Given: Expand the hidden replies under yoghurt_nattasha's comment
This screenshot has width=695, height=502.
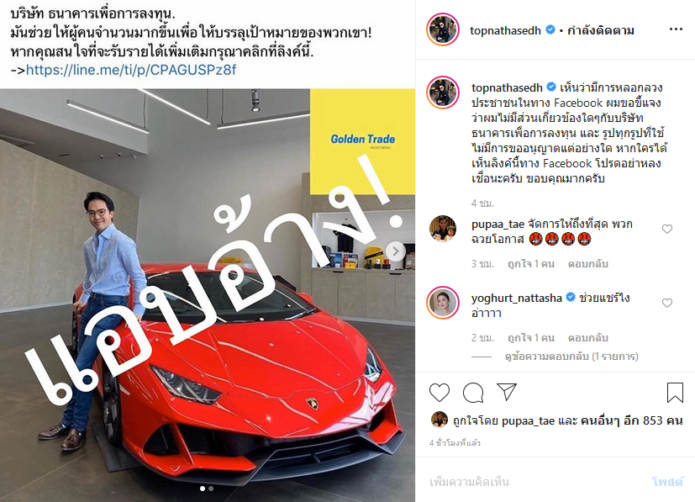Looking at the screenshot, I should (571, 357).
